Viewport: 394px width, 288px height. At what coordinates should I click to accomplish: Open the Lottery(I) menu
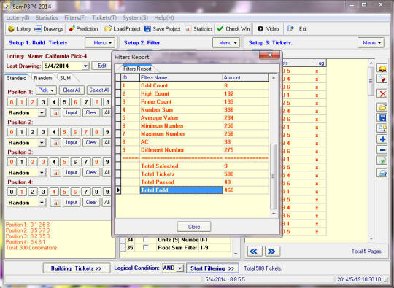point(18,17)
